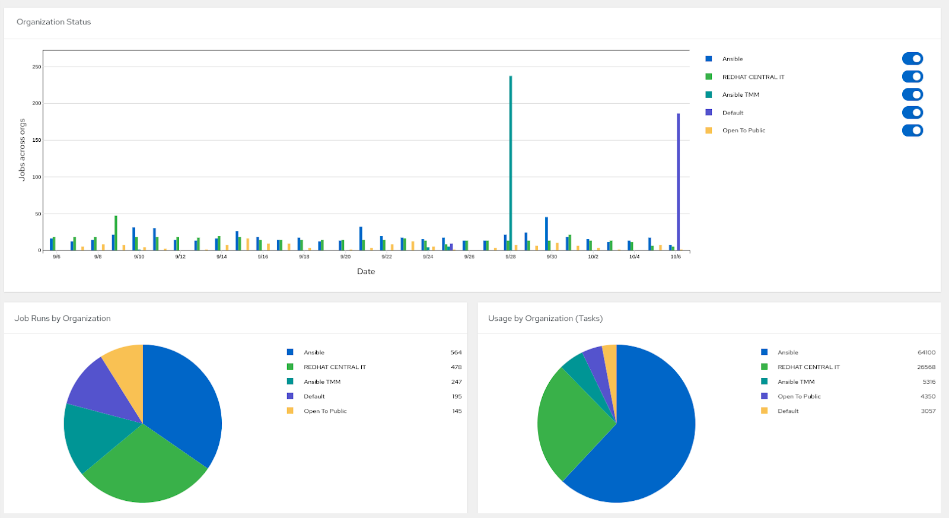
Task: Click the Job Runs by Organization card title
Action: tap(62, 318)
